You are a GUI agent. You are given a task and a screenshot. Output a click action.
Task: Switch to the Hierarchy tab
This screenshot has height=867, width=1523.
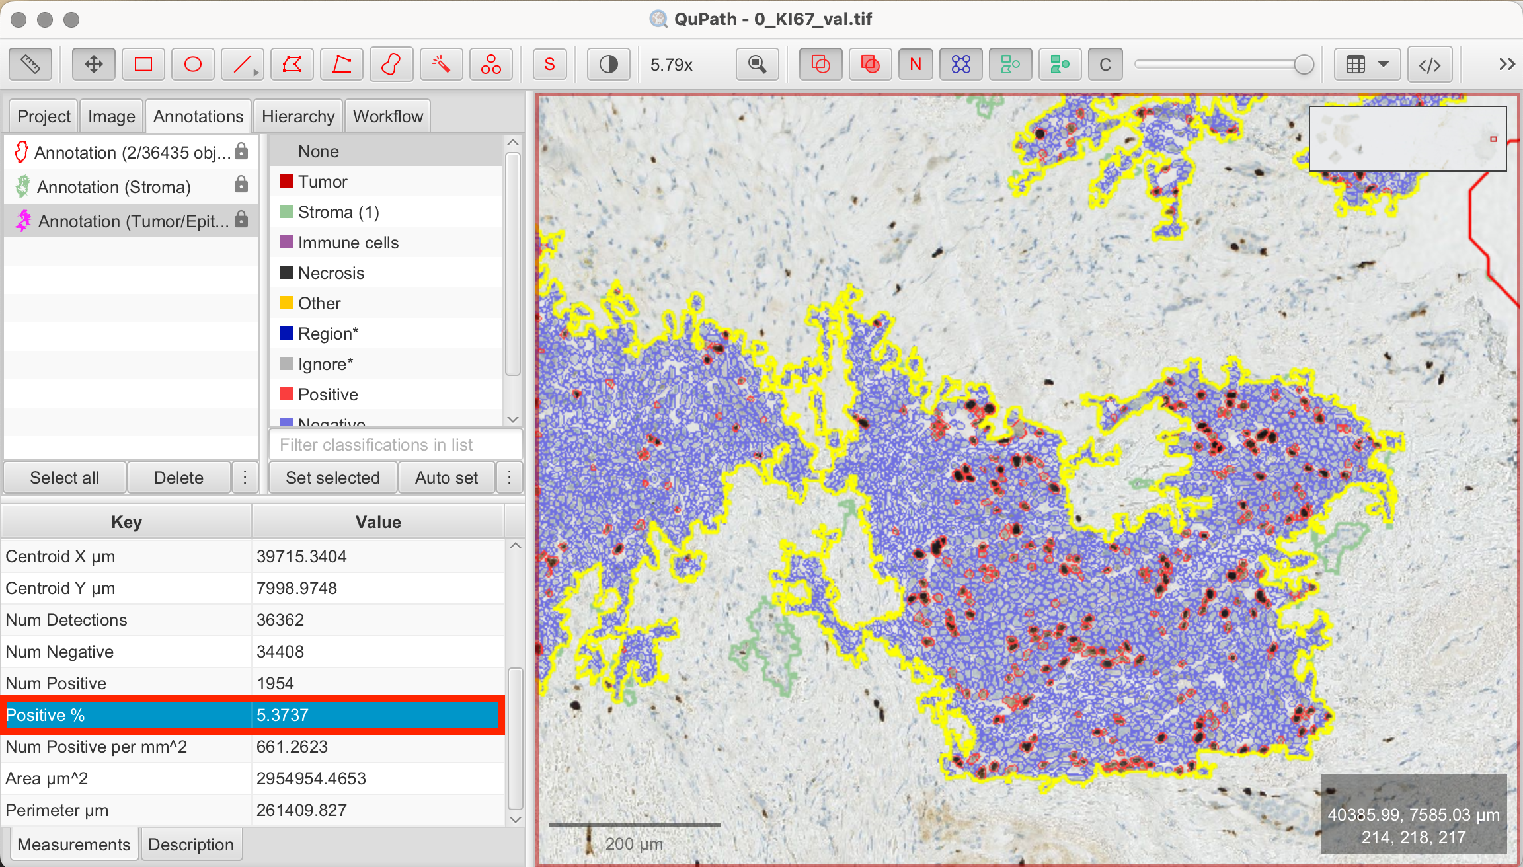(298, 116)
